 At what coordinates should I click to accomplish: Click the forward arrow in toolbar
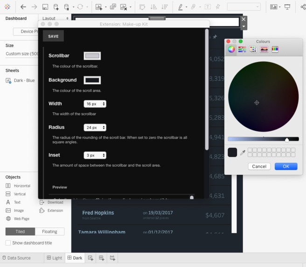(34, 7)
